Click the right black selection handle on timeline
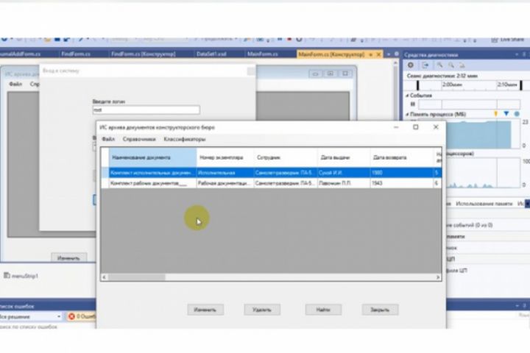 tap(521, 85)
